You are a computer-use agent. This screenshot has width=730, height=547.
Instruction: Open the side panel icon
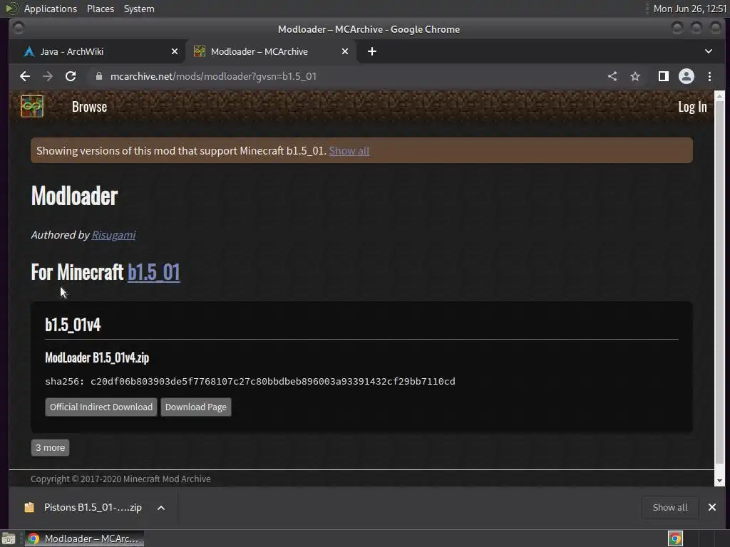(664, 76)
